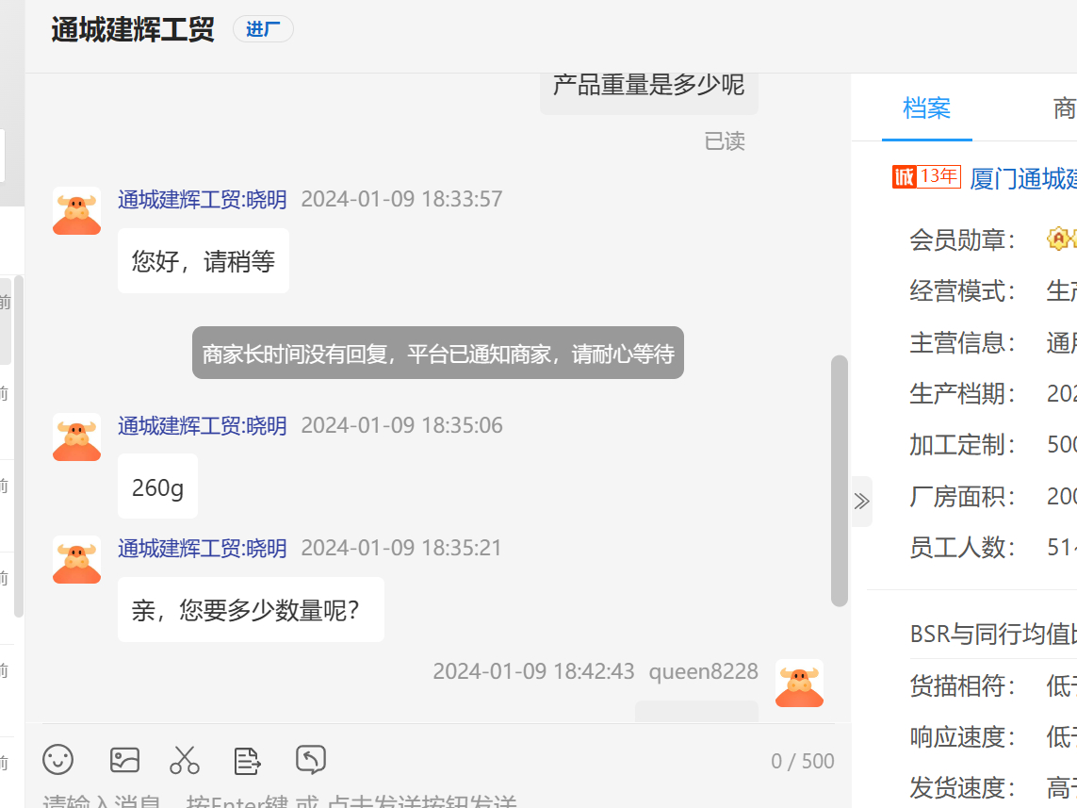Click the 产品重量是多少呢 sent message
The width and height of the screenshot is (1077, 808).
tap(648, 86)
